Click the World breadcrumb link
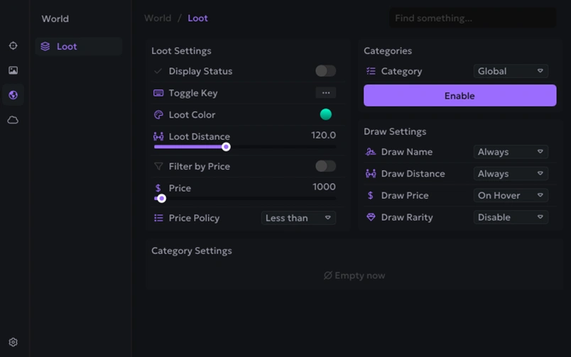571x357 pixels. click(x=158, y=18)
